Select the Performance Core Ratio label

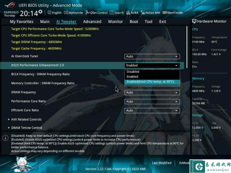28,101
